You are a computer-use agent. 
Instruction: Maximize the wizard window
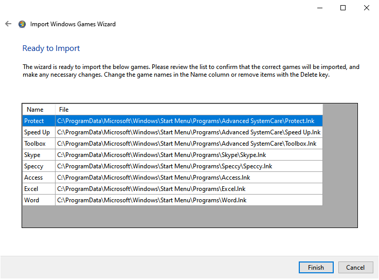pos(342,8)
